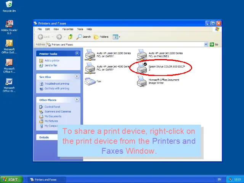Viewport: 244px width, 183px height.
Task: Click Printers and Faxes taskbar button
Action: pyautogui.click(x=47, y=180)
